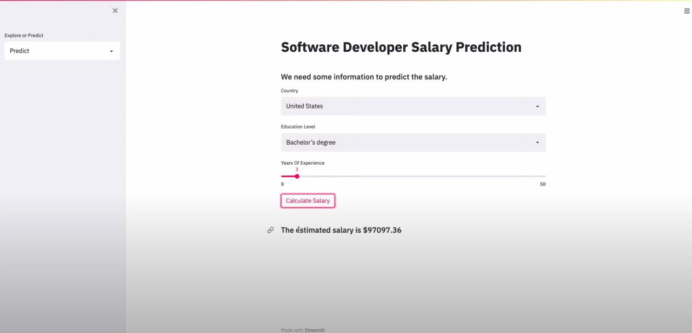Click the estimated salary result text
This screenshot has height=333, width=692.
(x=341, y=230)
